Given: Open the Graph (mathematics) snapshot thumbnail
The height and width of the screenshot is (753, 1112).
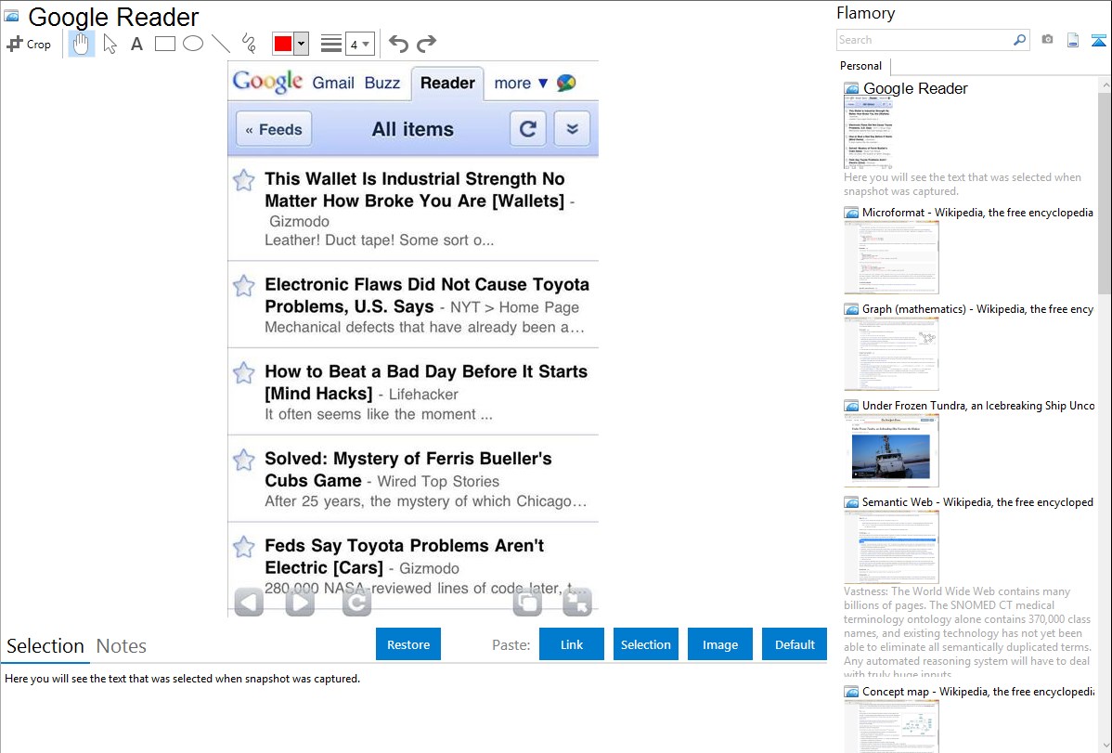Looking at the screenshot, I should click(x=891, y=354).
